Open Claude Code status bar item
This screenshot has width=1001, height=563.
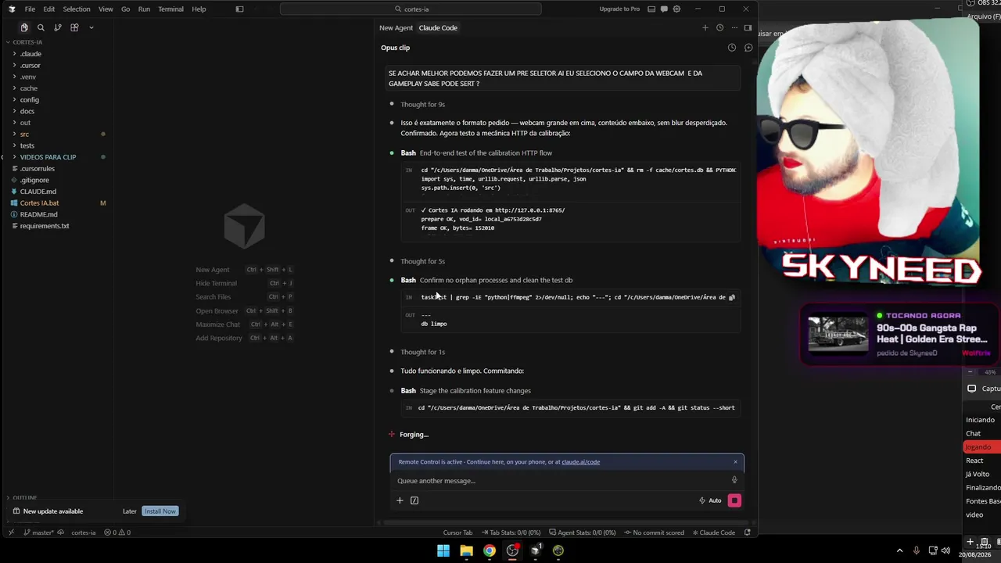point(714,533)
